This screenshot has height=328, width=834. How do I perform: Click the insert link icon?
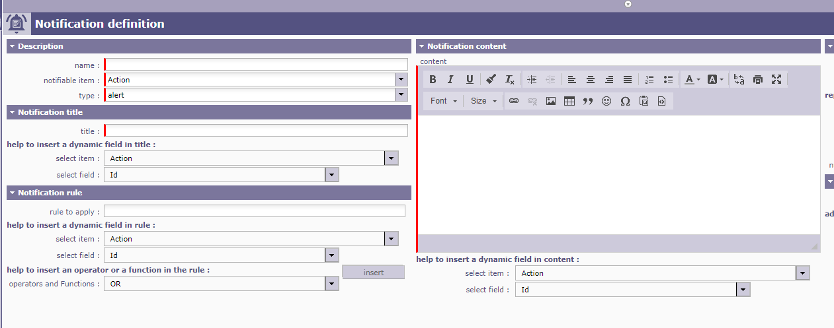point(513,101)
